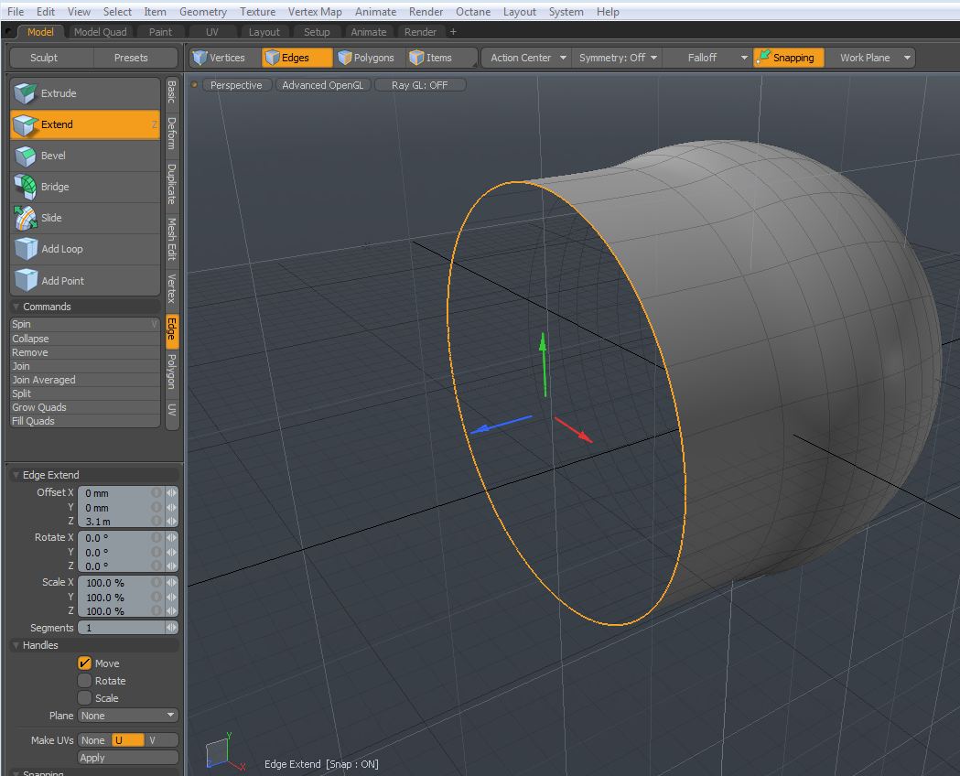Screen dimensions: 960x776
Task: Pick the Bridge tool icon
Action: point(25,187)
